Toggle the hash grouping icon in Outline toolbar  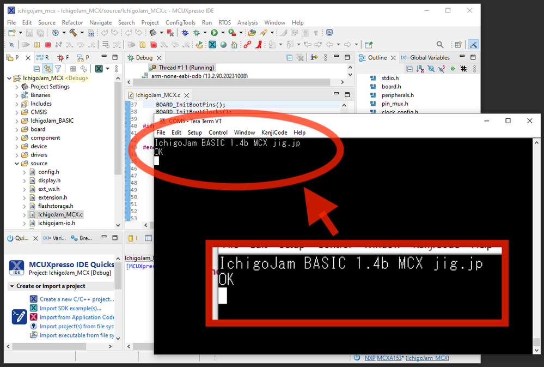pos(463,69)
